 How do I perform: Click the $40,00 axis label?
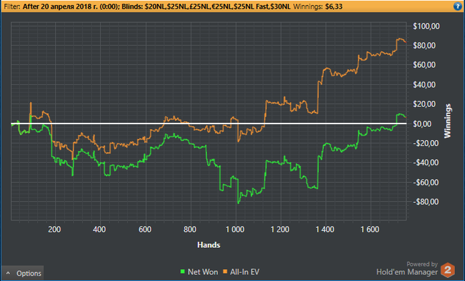pyautogui.click(x=424, y=84)
